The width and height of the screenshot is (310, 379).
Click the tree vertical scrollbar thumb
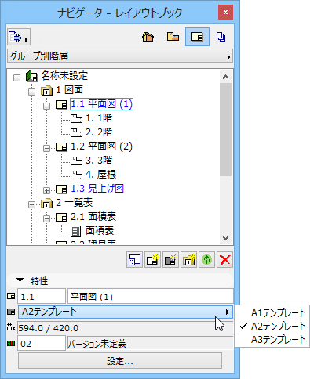(x=225, y=130)
